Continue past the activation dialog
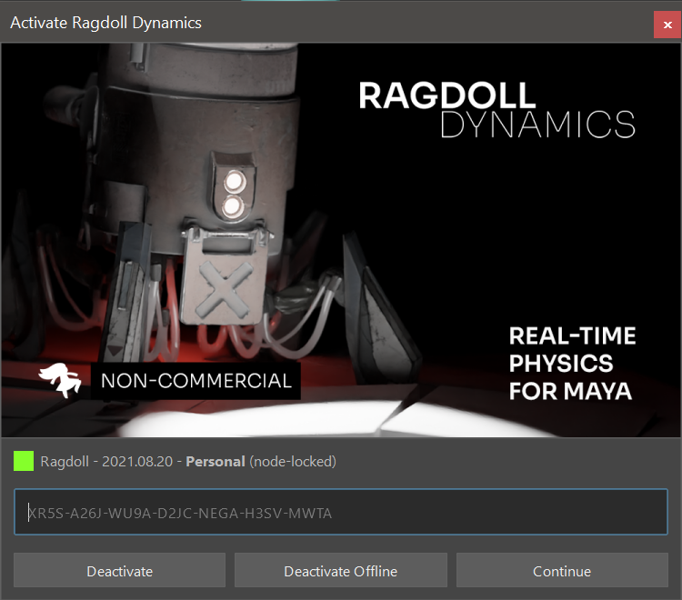682x600 pixels. pos(561,571)
